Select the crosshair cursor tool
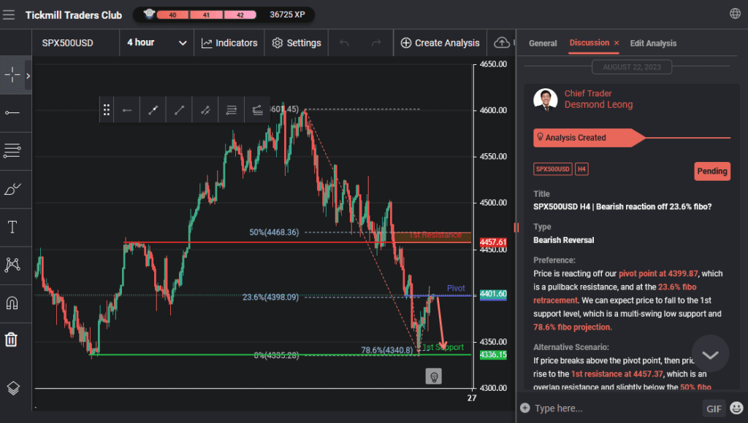Screen dimensions: 748x423 coord(12,75)
